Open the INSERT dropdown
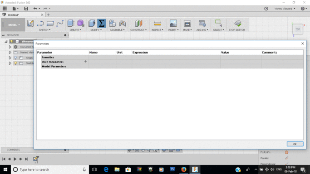Image resolution: width=310 pixels, height=174 pixels. (173, 30)
